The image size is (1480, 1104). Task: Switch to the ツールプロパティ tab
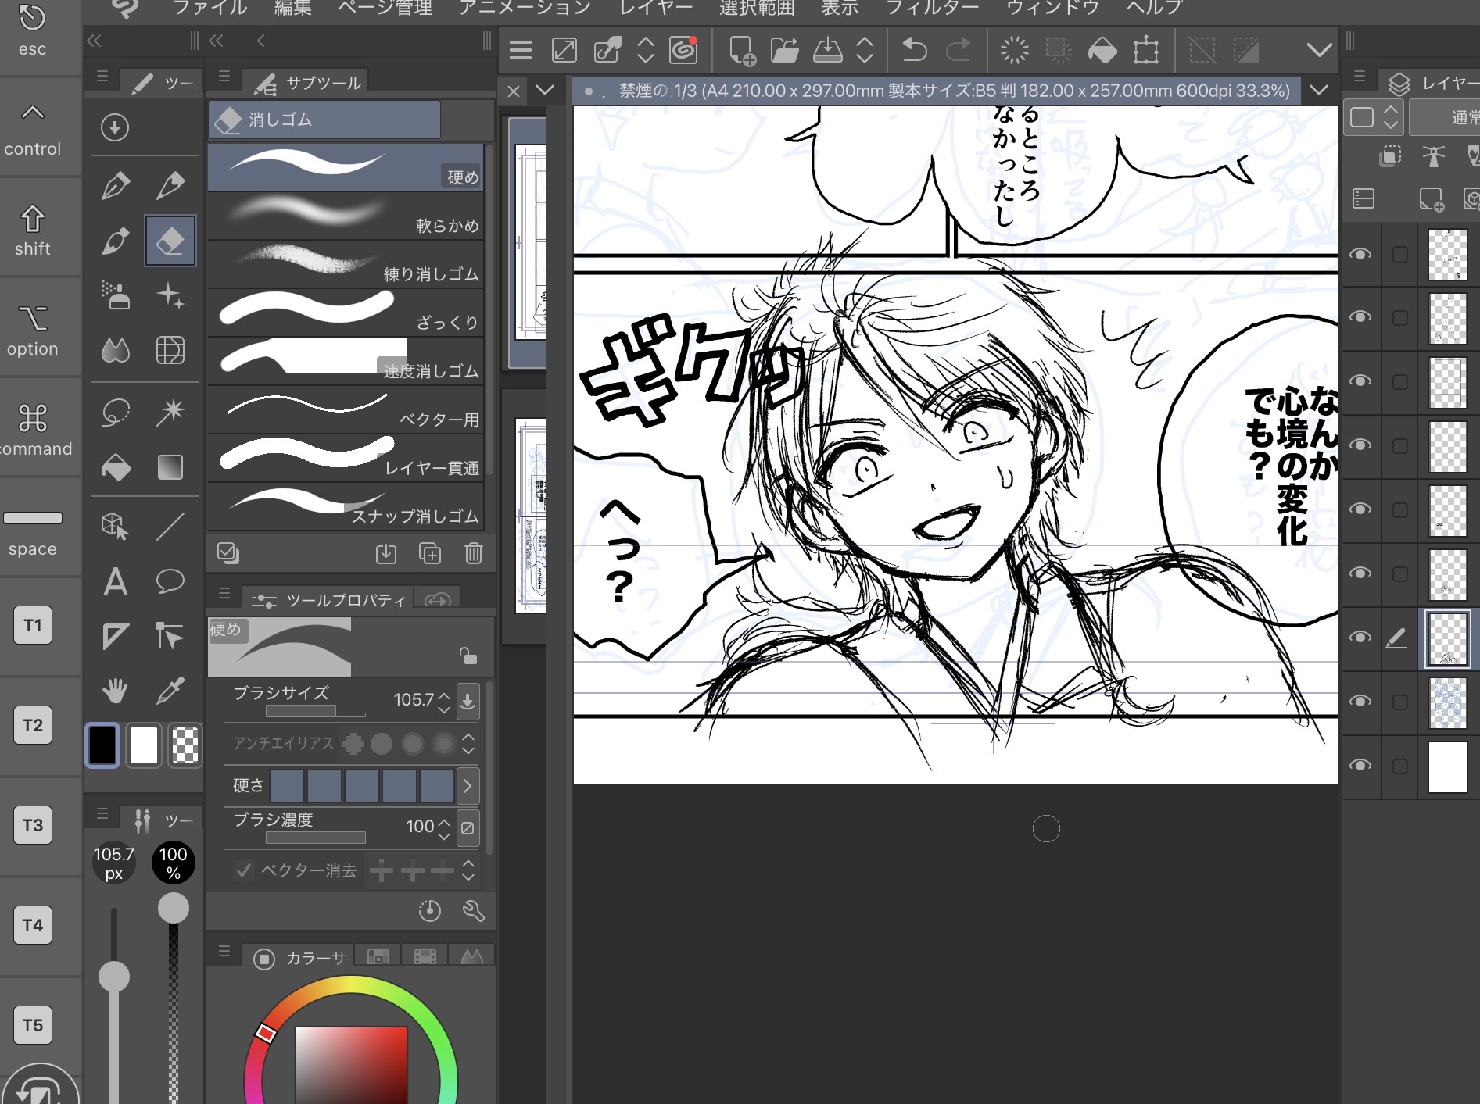[x=328, y=598]
